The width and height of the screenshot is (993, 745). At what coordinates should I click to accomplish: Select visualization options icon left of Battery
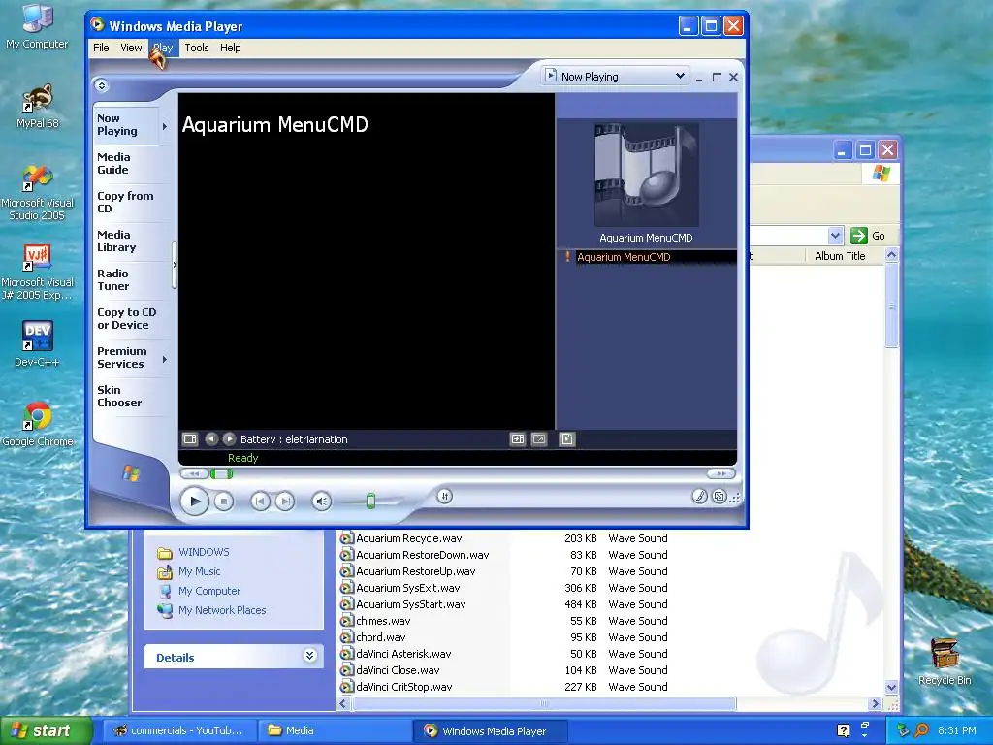[190, 439]
